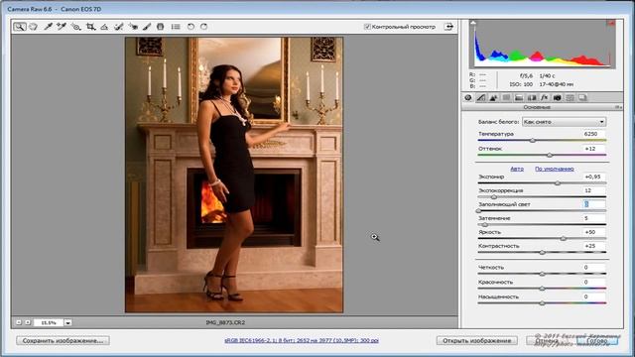The width and height of the screenshot is (635, 357).
Task: Click the Температура value field 6250
Action: (x=594, y=134)
